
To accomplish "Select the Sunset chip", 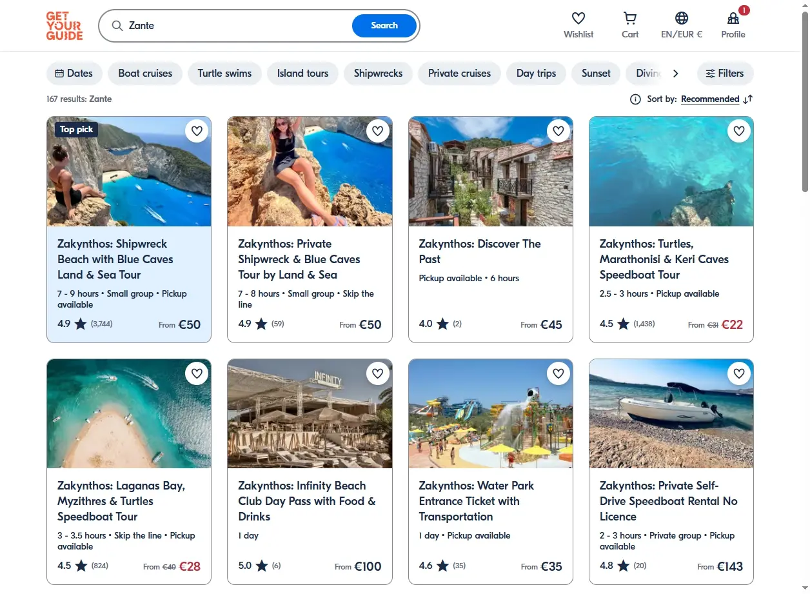I will (x=596, y=74).
